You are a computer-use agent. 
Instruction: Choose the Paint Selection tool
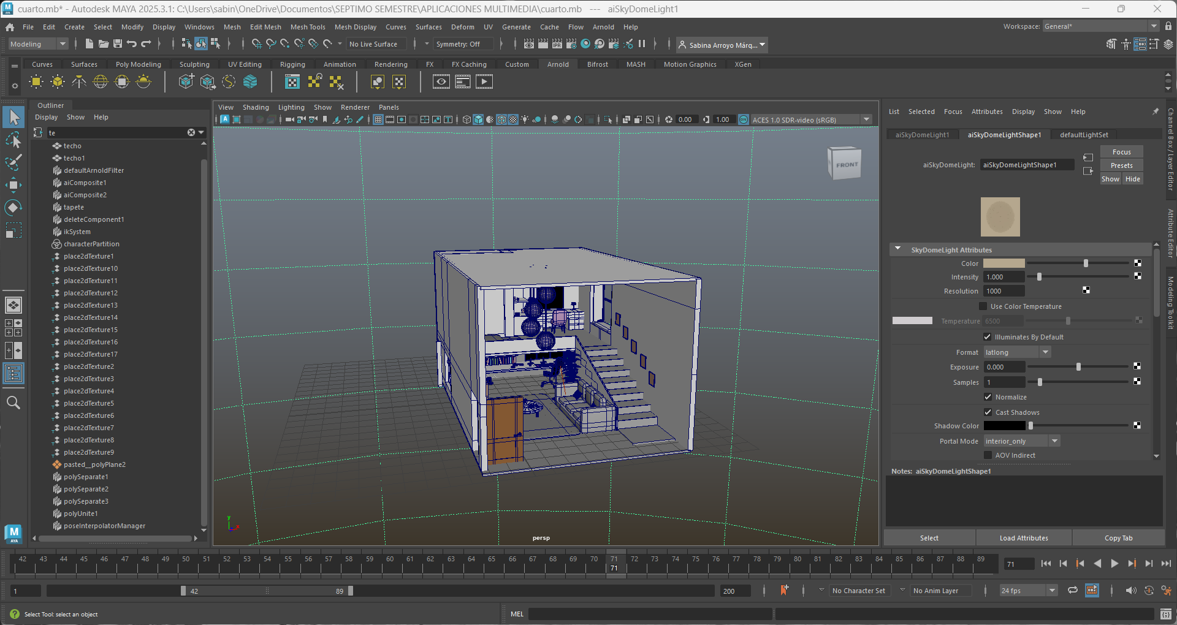click(x=13, y=162)
